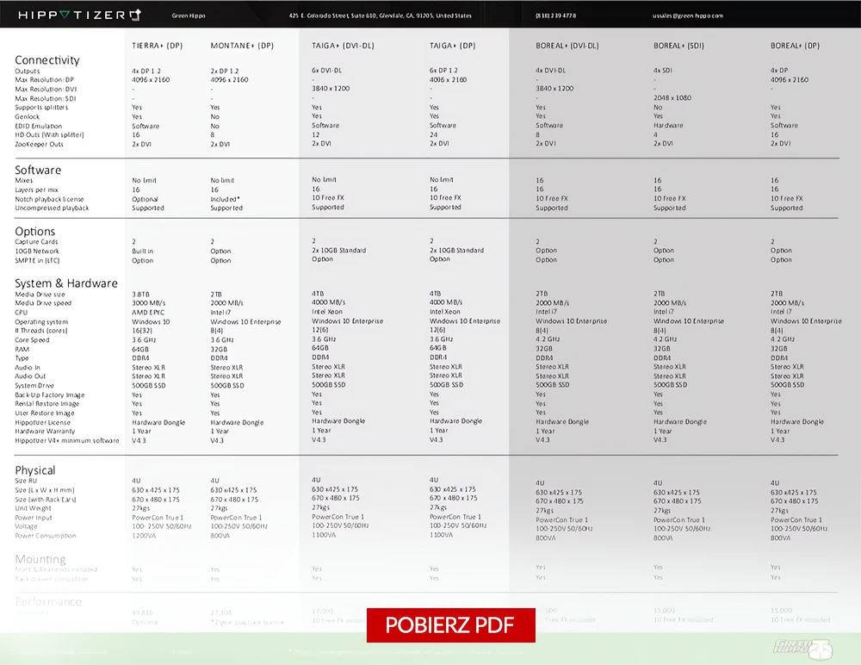Click the Options section heading
The image size is (861, 665).
click(35, 232)
